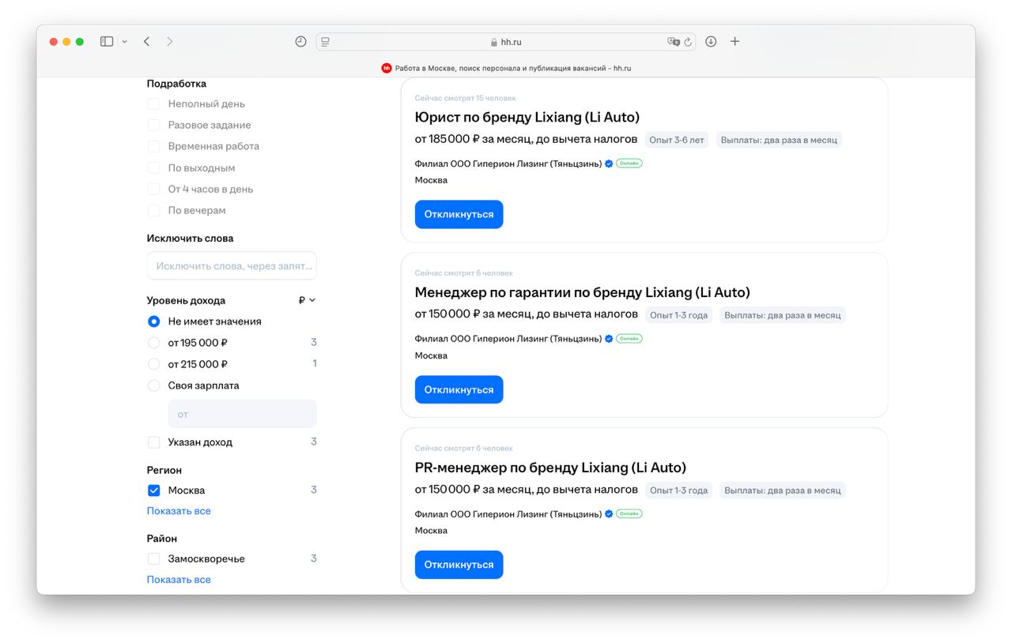Toggle the Safari sidebar icon
Viewport: 1012px width, 643px height.
tap(107, 41)
